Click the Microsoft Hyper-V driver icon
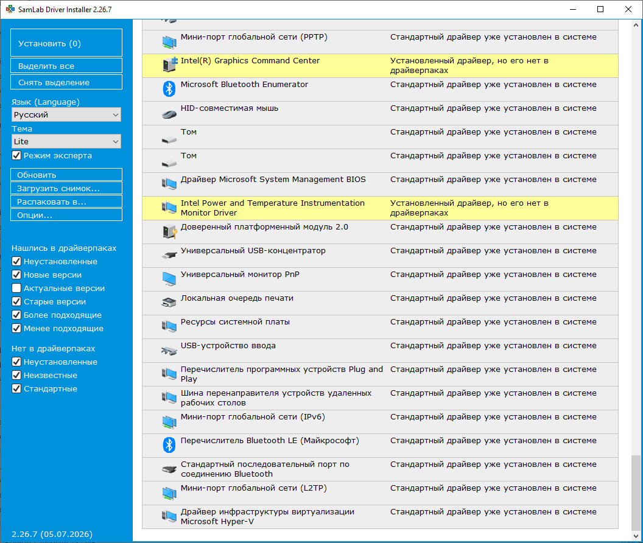Viewport: 643px width, 543px height. [169, 516]
